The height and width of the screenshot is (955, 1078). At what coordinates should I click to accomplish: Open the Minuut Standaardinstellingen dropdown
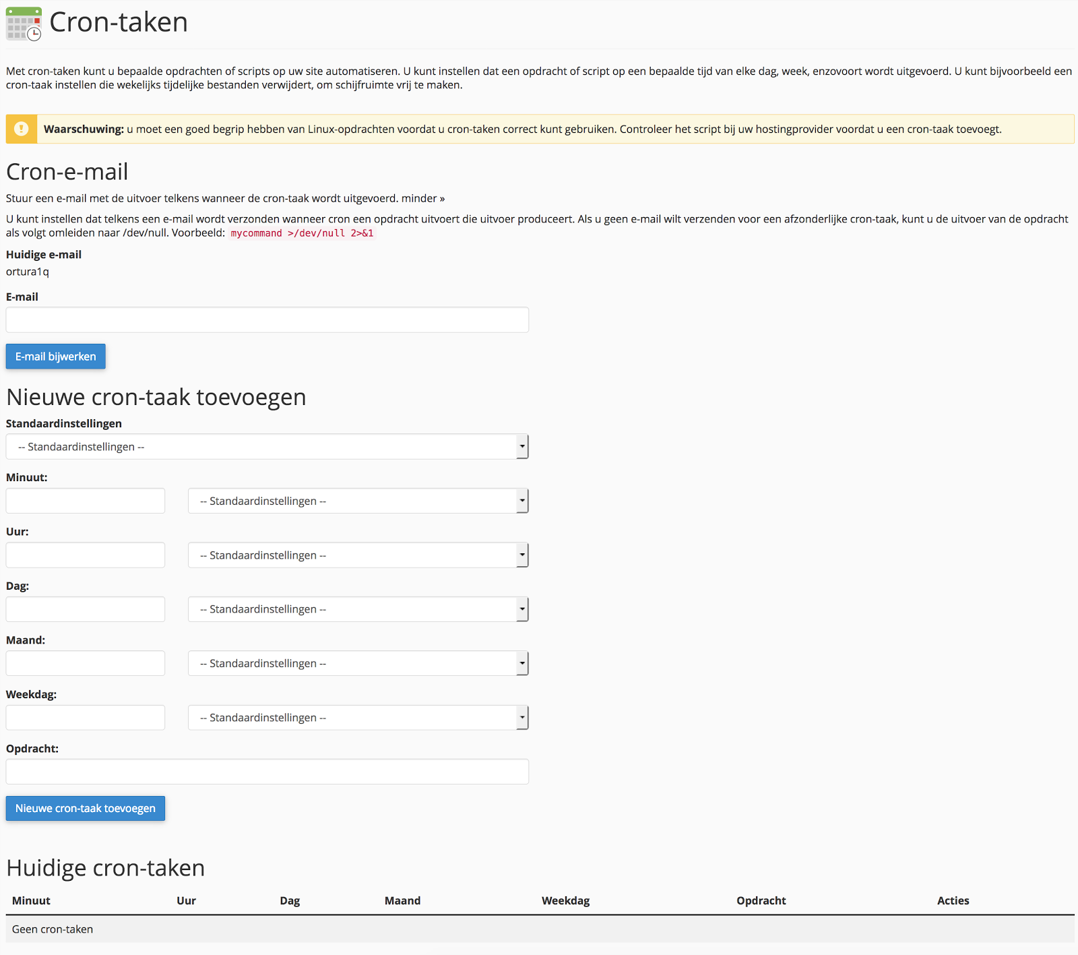pyautogui.click(x=358, y=501)
